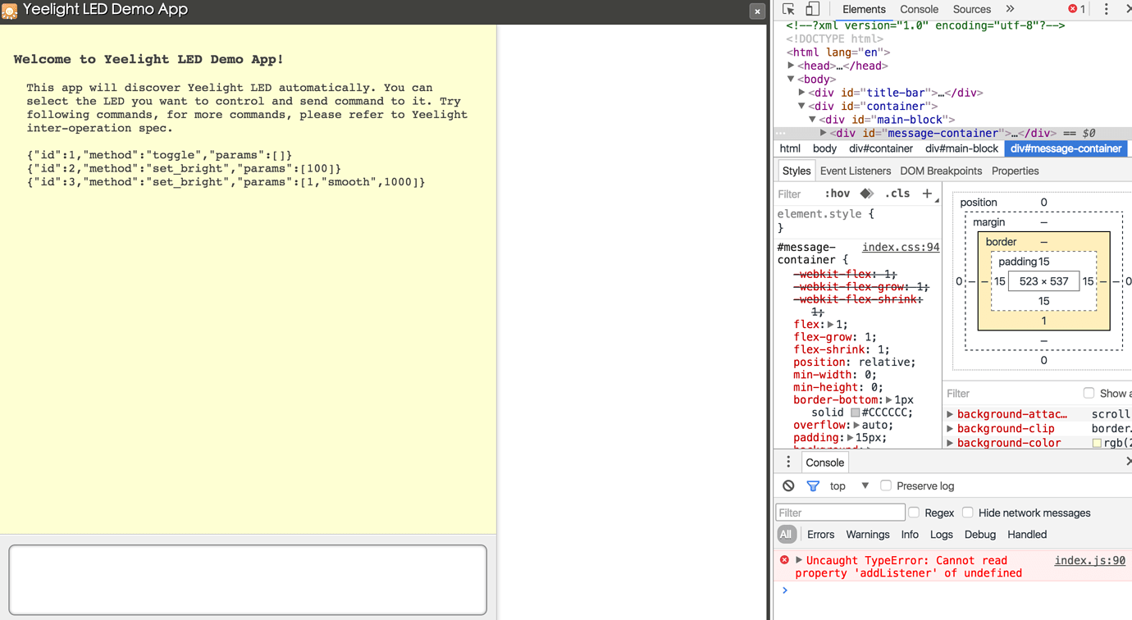Click the #CCCCCC border color swatch
The width and height of the screenshot is (1132, 620).
click(x=855, y=413)
